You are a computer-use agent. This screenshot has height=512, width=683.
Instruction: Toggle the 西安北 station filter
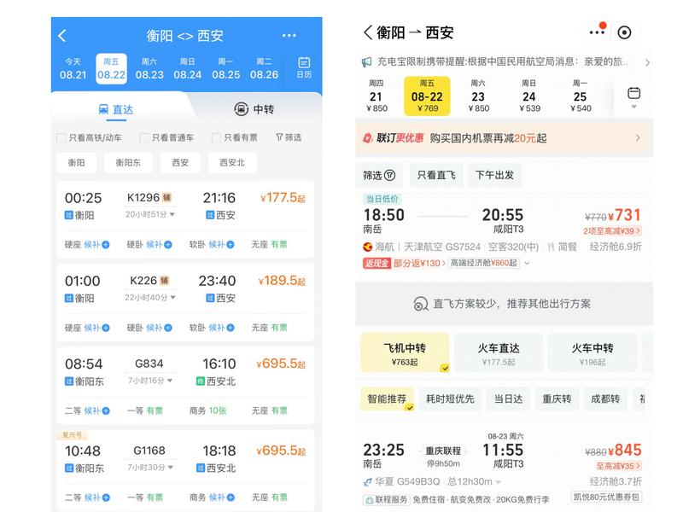232,162
